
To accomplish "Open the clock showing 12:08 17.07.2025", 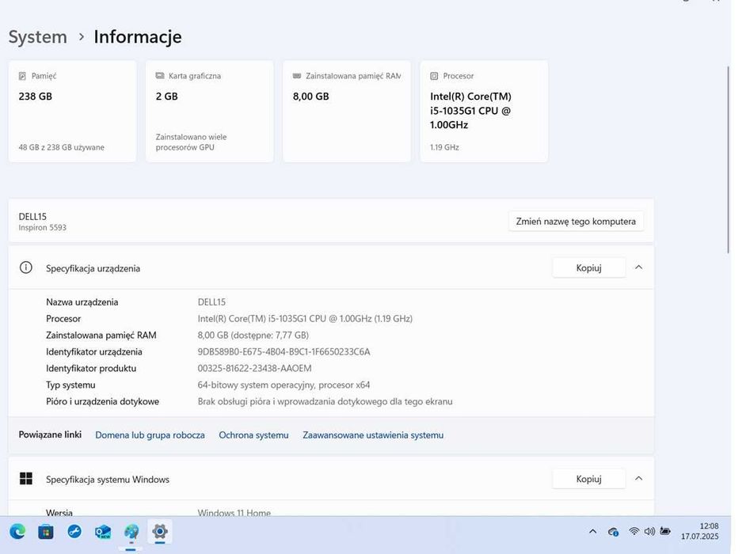I will tap(699, 531).
